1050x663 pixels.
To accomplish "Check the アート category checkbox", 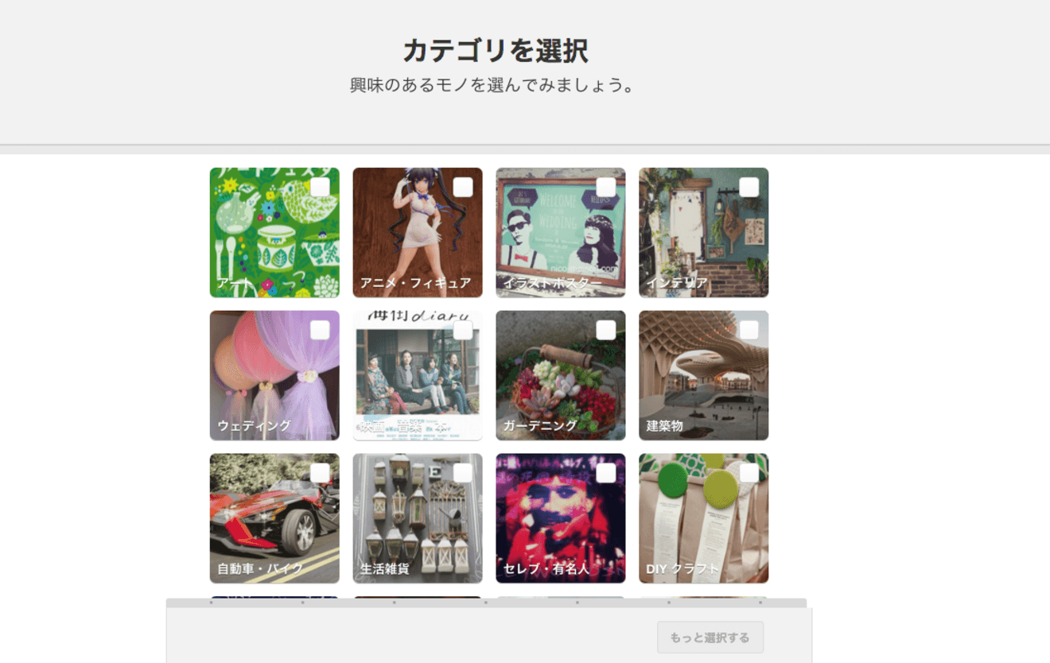I will click(x=320, y=187).
